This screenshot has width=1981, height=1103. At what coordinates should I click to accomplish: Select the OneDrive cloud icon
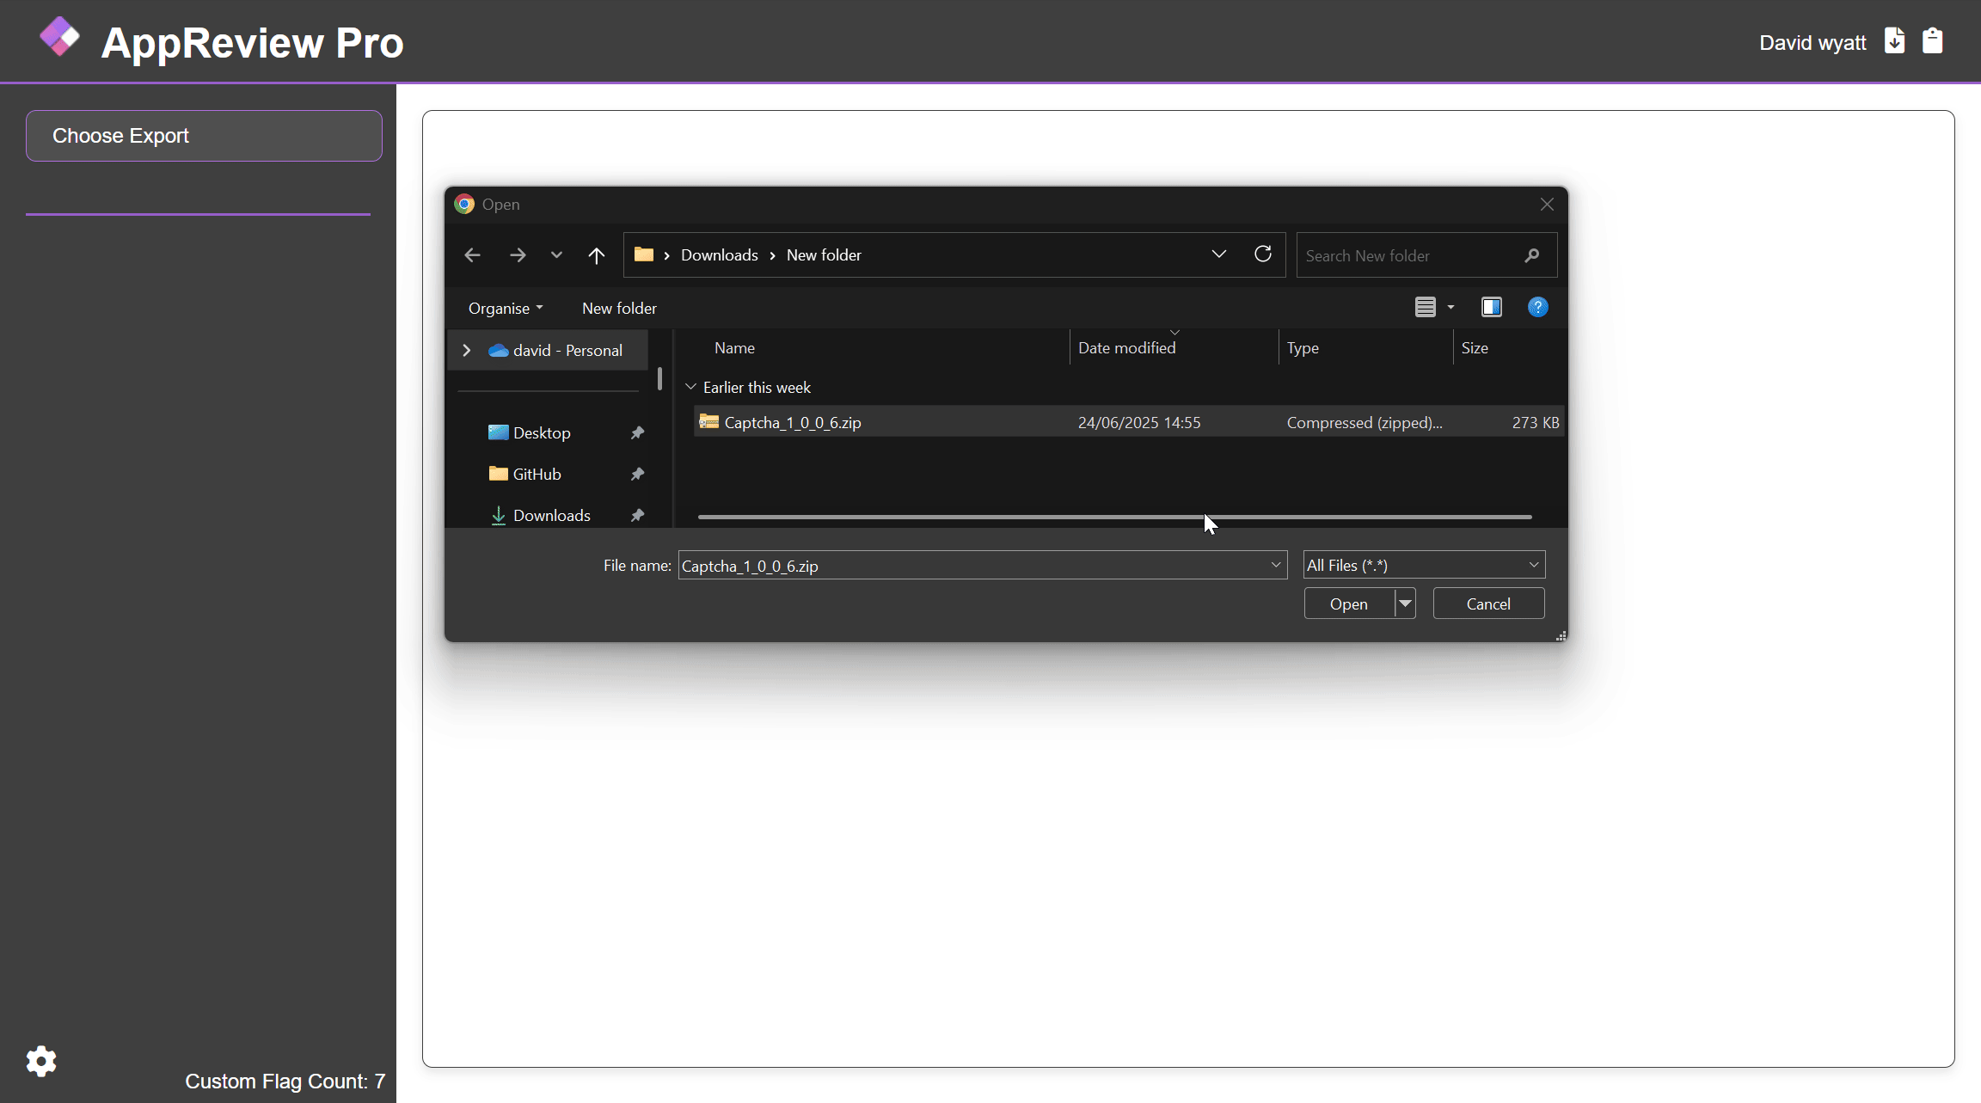click(x=498, y=351)
